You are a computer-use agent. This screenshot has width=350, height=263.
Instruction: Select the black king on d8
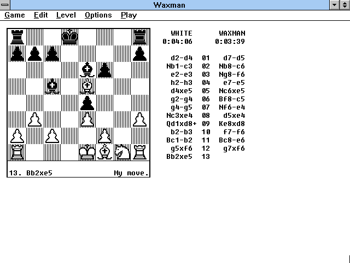click(x=69, y=37)
